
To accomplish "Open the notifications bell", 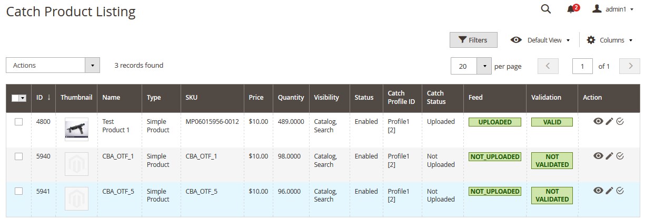I will click(x=571, y=9).
